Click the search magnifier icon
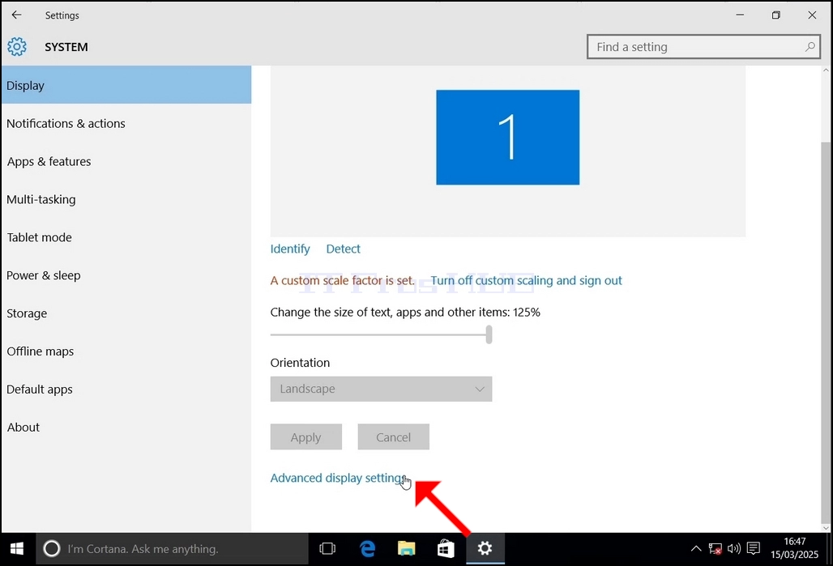 810,47
